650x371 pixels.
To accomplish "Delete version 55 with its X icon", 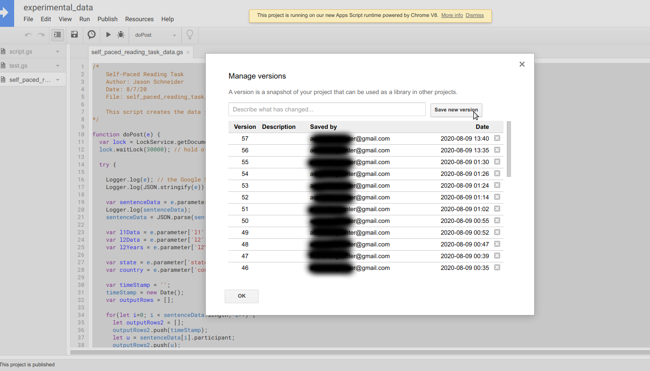I will click(x=497, y=162).
